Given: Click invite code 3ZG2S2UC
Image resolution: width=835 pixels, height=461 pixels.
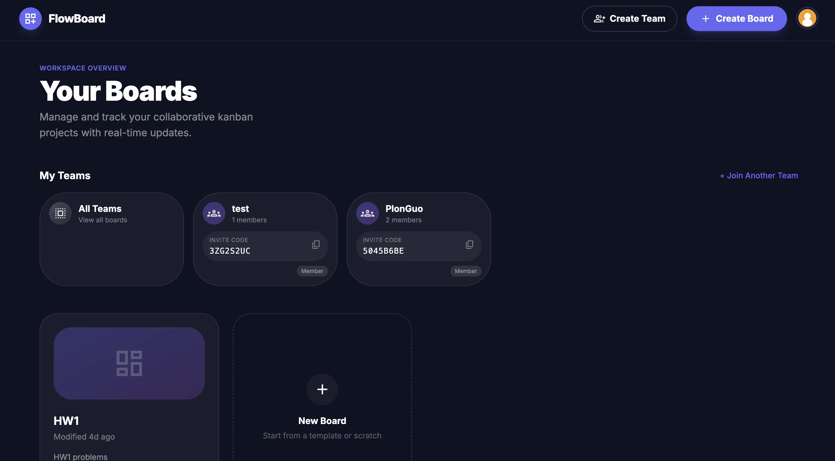Looking at the screenshot, I should click(230, 251).
